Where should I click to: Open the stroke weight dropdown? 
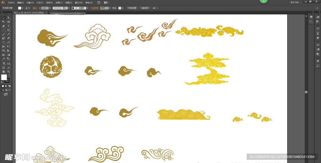coord(50,8)
